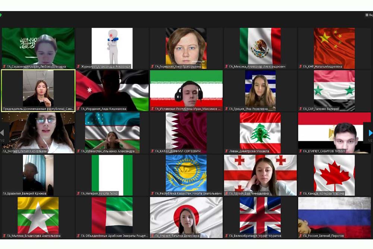This screenshot has width=373, height=249.
Task: Click name label "ГА_Мексика_Александр Александрович"
Action: pos(257,67)
